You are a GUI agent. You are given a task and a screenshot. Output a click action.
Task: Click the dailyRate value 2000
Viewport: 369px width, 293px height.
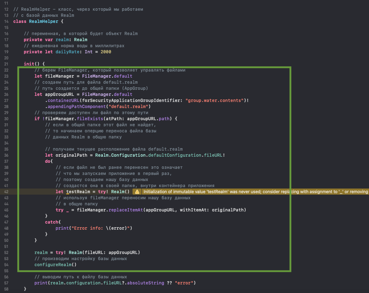point(106,52)
